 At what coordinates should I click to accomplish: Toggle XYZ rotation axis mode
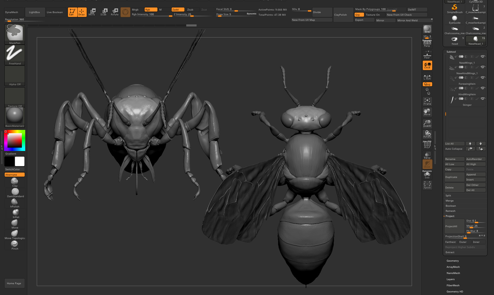click(427, 84)
